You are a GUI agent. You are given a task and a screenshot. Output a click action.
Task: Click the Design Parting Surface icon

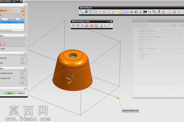click(x=87, y=25)
